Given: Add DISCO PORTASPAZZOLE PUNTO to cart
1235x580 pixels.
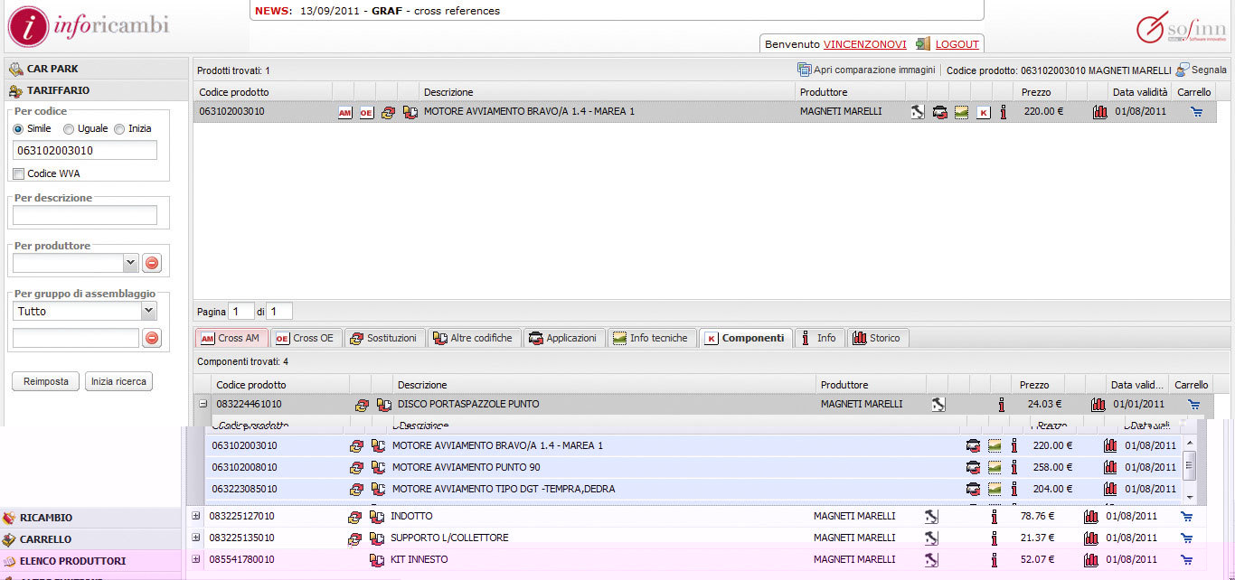Looking at the screenshot, I should click(x=1193, y=405).
